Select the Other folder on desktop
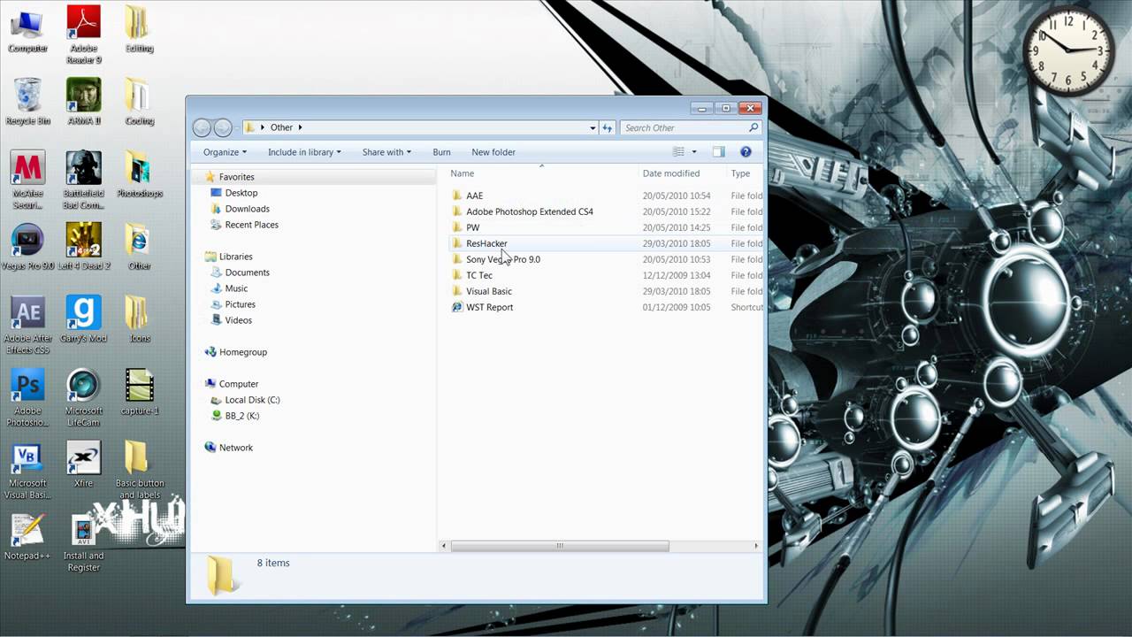 (x=139, y=247)
